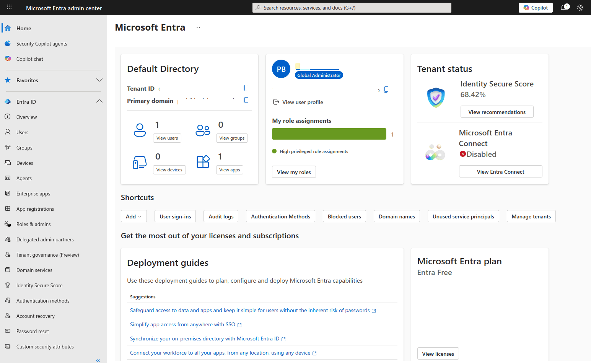Open the Blocked users shortcut
591x363 pixels.
[344, 216]
